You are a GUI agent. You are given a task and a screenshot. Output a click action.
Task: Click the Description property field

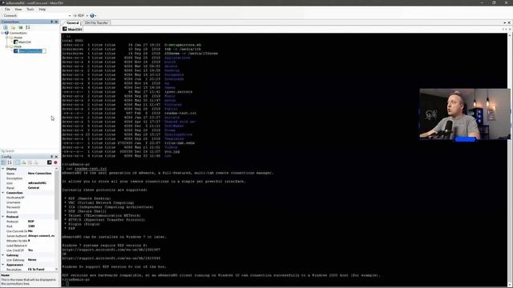coord(30,178)
